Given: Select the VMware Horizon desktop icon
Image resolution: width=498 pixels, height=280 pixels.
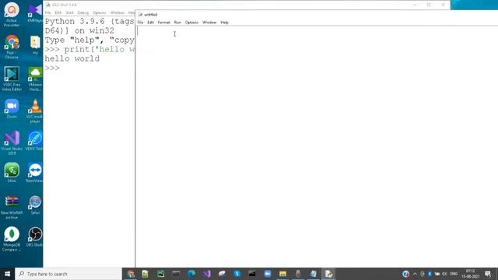Looking at the screenshot, I should (35, 79).
